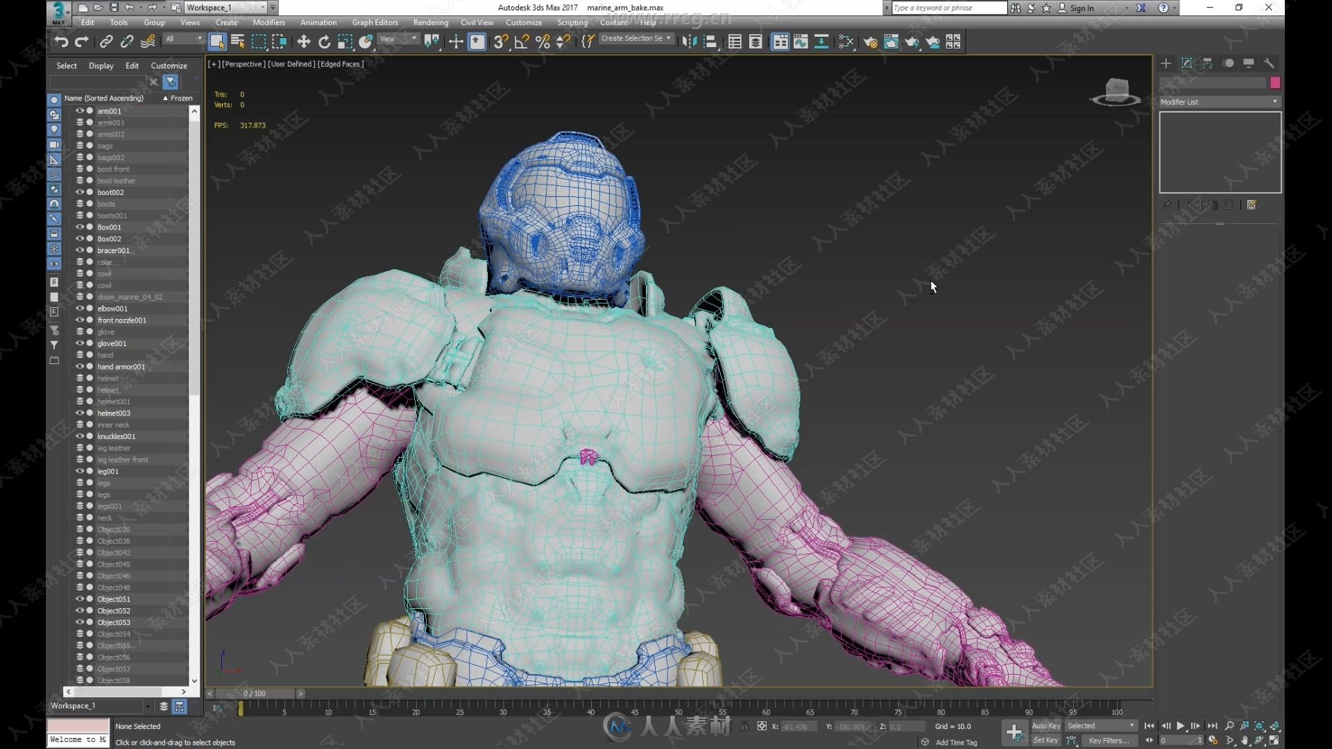Click the Scene Explorer horizontal scrollbar
The height and width of the screenshot is (749, 1332).
click(x=117, y=692)
